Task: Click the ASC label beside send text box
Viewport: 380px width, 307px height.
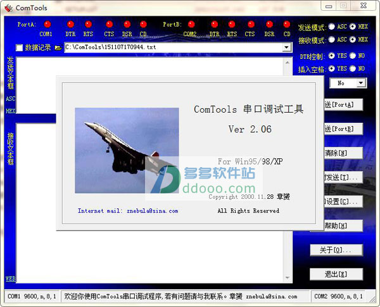Action: tap(10, 99)
